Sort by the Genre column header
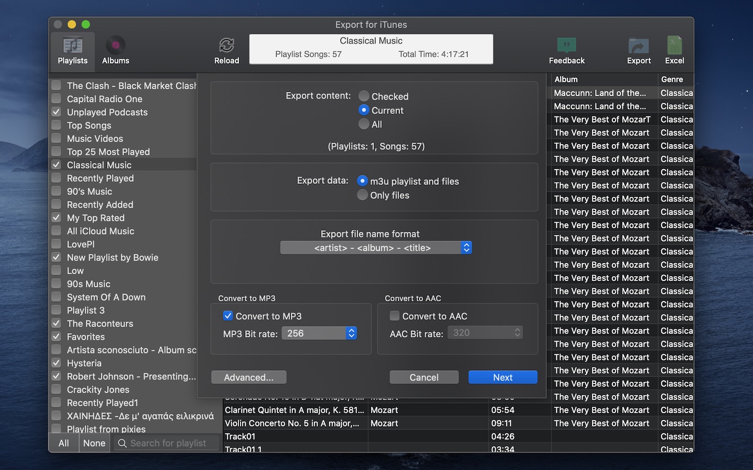This screenshot has width=753, height=470. 676,79
